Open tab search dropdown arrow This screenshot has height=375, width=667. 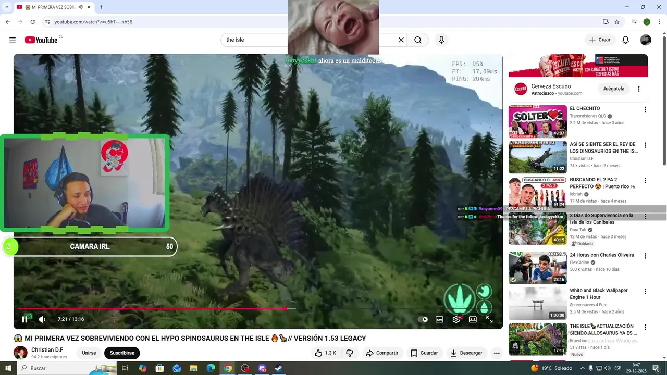point(7,7)
